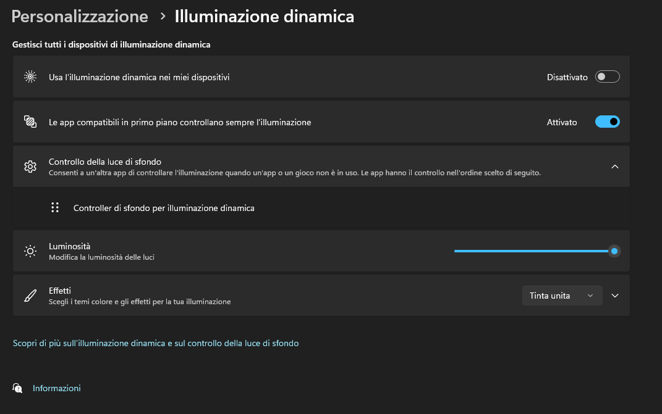Expand the Effetti section chevron
Image resolution: width=662 pixels, height=414 pixels.
click(614, 296)
